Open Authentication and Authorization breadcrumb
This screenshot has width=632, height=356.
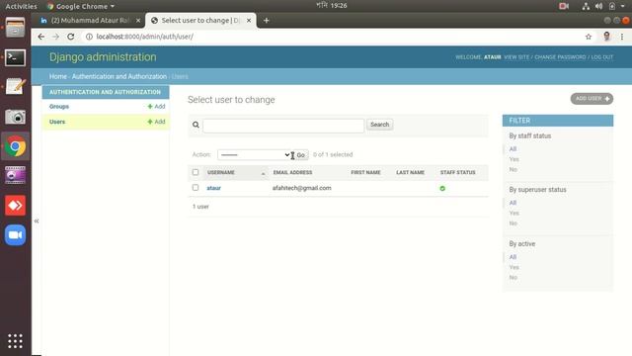coord(119,76)
